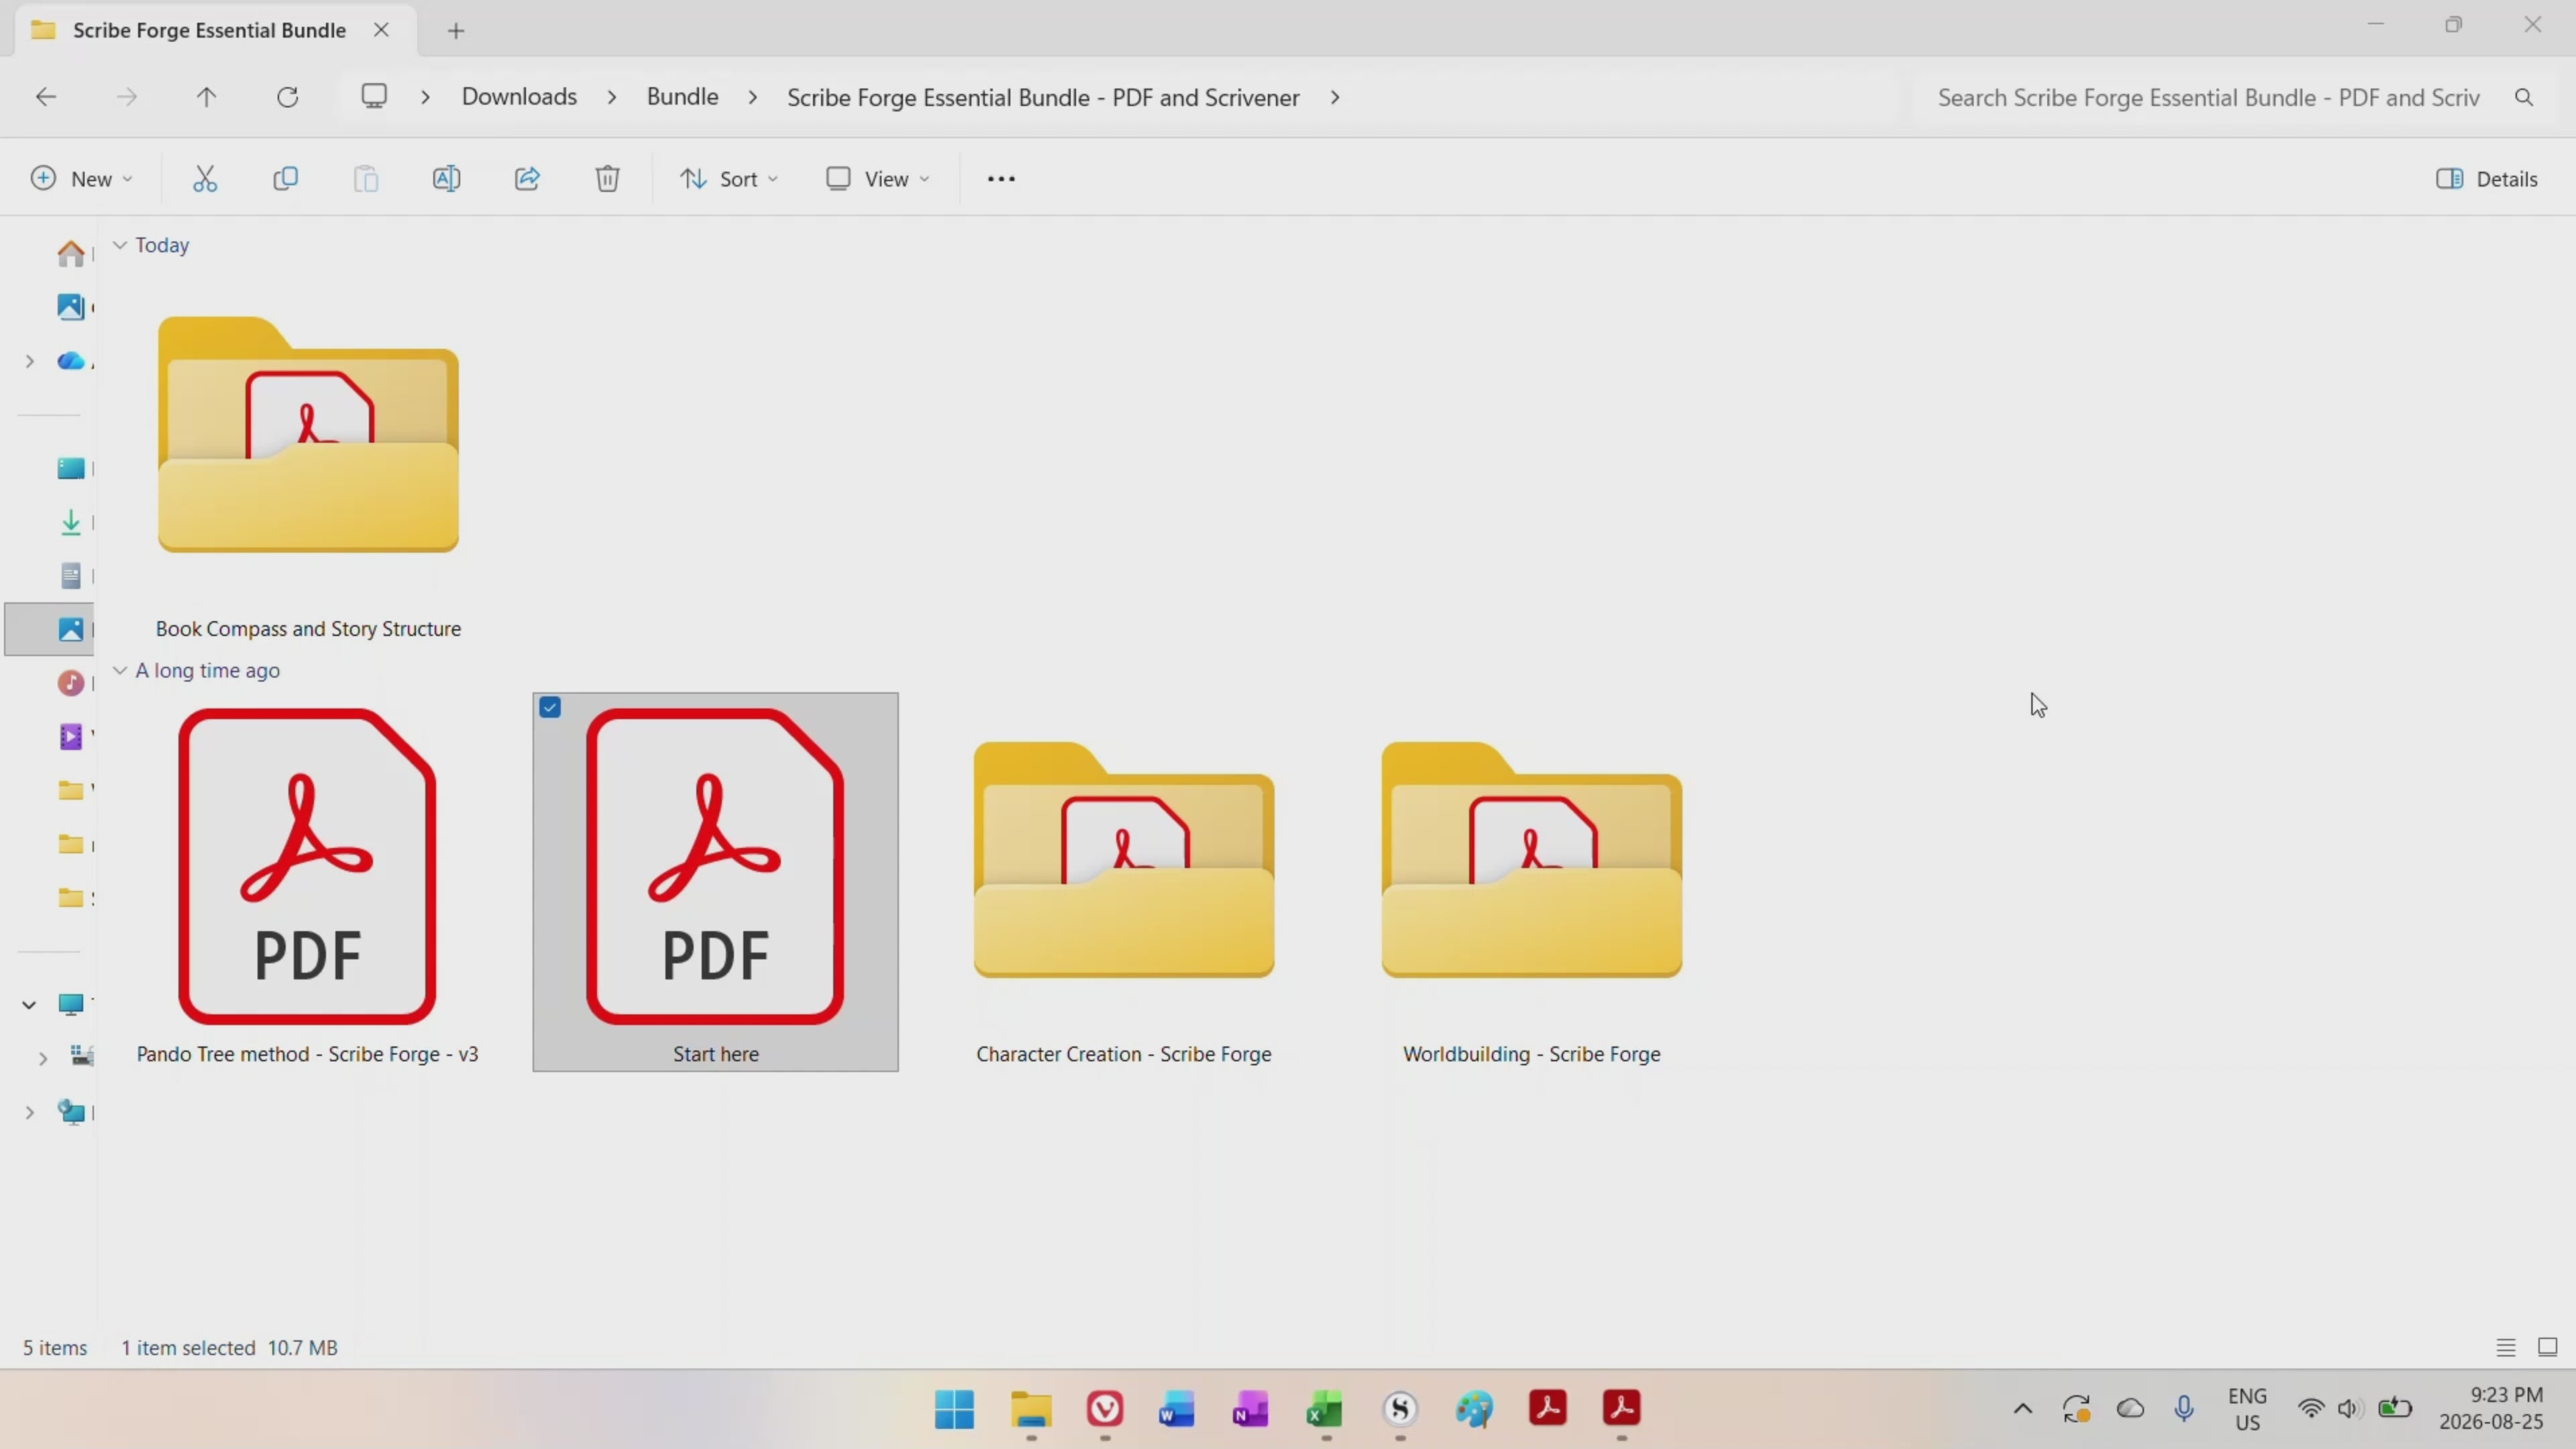Click the Copy icon in toolbar
This screenshot has width=2576, height=1449.
[286, 179]
